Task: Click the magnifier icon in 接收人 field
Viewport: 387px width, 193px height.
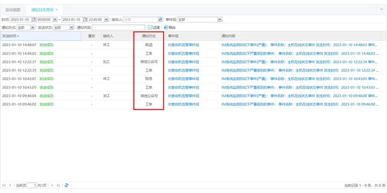Action: click(161, 19)
